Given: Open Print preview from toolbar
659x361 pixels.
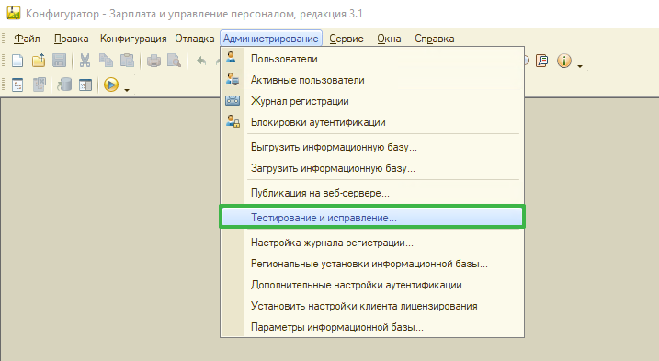Looking at the screenshot, I should pyautogui.click(x=174, y=61).
